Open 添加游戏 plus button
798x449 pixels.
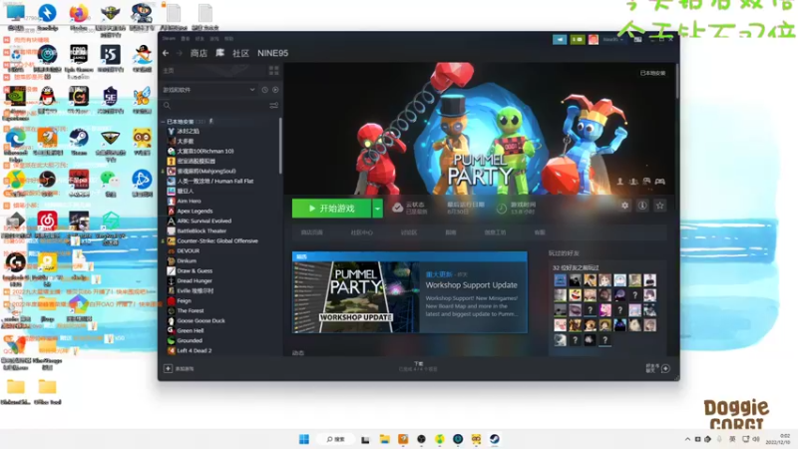pyautogui.click(x=168, y=368)
